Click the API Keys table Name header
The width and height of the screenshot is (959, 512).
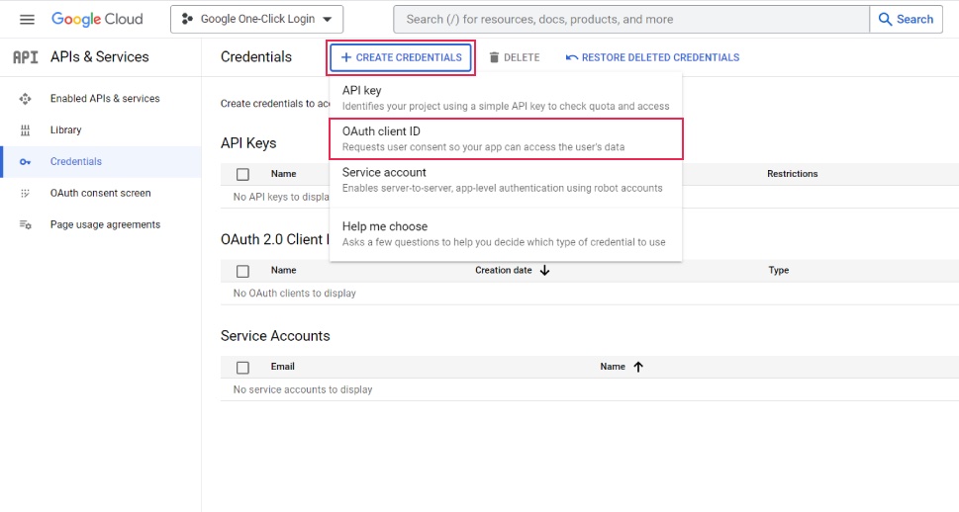284,174
